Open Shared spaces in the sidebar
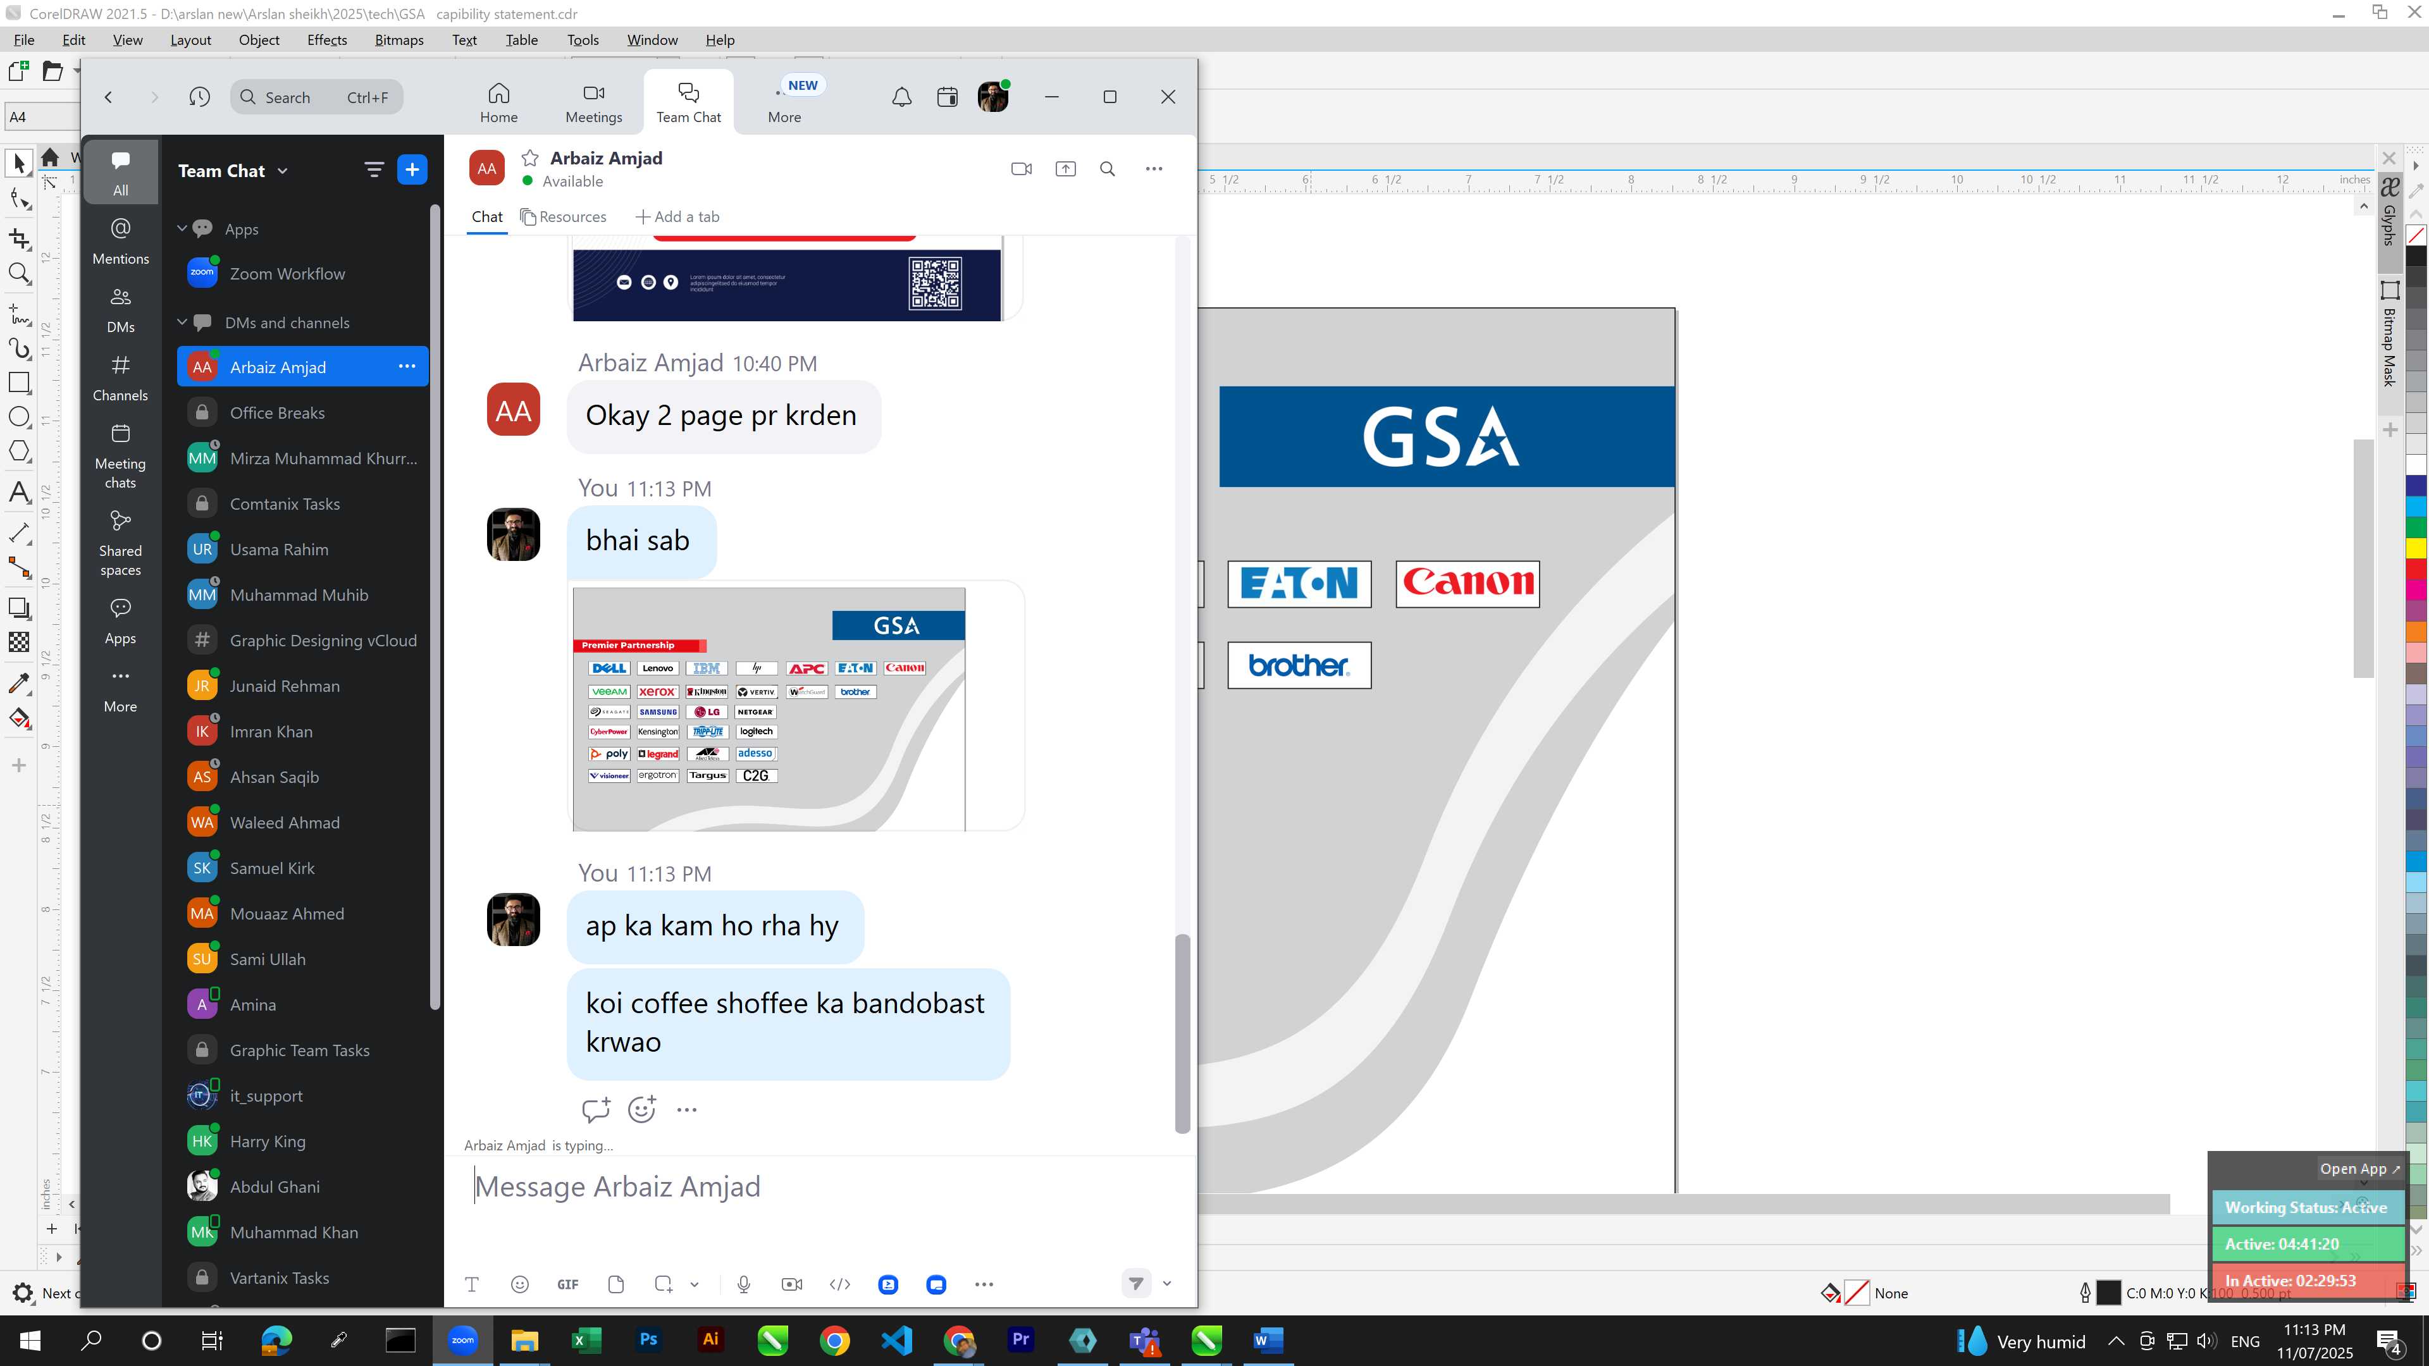 121,544
